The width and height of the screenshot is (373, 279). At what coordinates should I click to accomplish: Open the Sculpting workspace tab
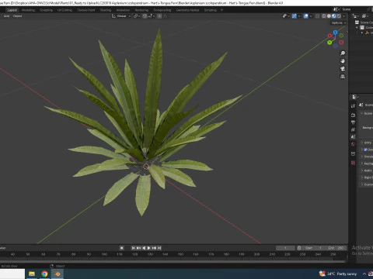46,10
